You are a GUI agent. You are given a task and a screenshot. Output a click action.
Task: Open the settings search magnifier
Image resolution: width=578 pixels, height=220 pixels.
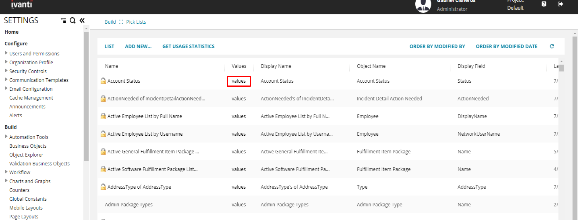[73, 21]
